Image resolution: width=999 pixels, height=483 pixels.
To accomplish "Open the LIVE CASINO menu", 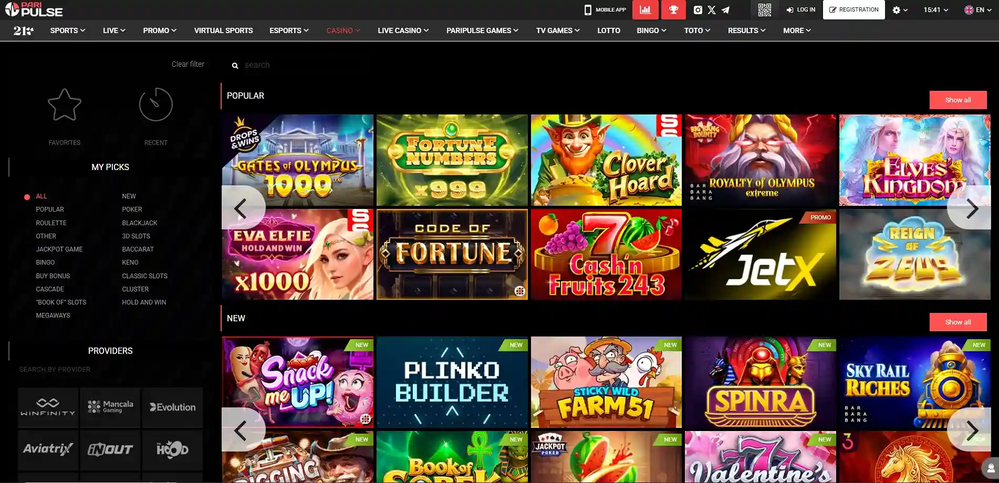I will coord(403,30).
